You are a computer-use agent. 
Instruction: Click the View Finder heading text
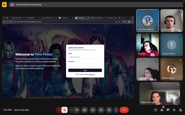point(44,54)
